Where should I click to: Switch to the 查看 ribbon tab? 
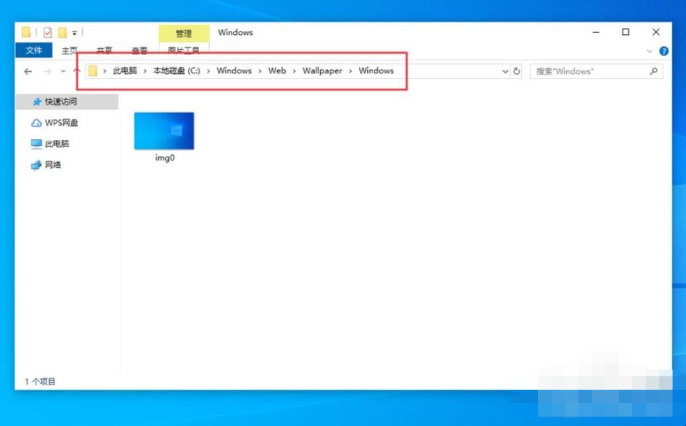(x=139, y=50)
